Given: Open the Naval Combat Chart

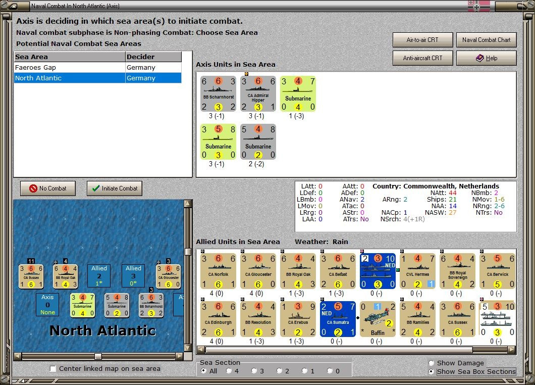Looking at the screenshot, I should (x=486, y=40).
